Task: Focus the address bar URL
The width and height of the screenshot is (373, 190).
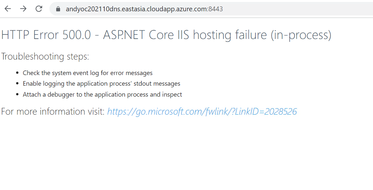Action: 136,9
